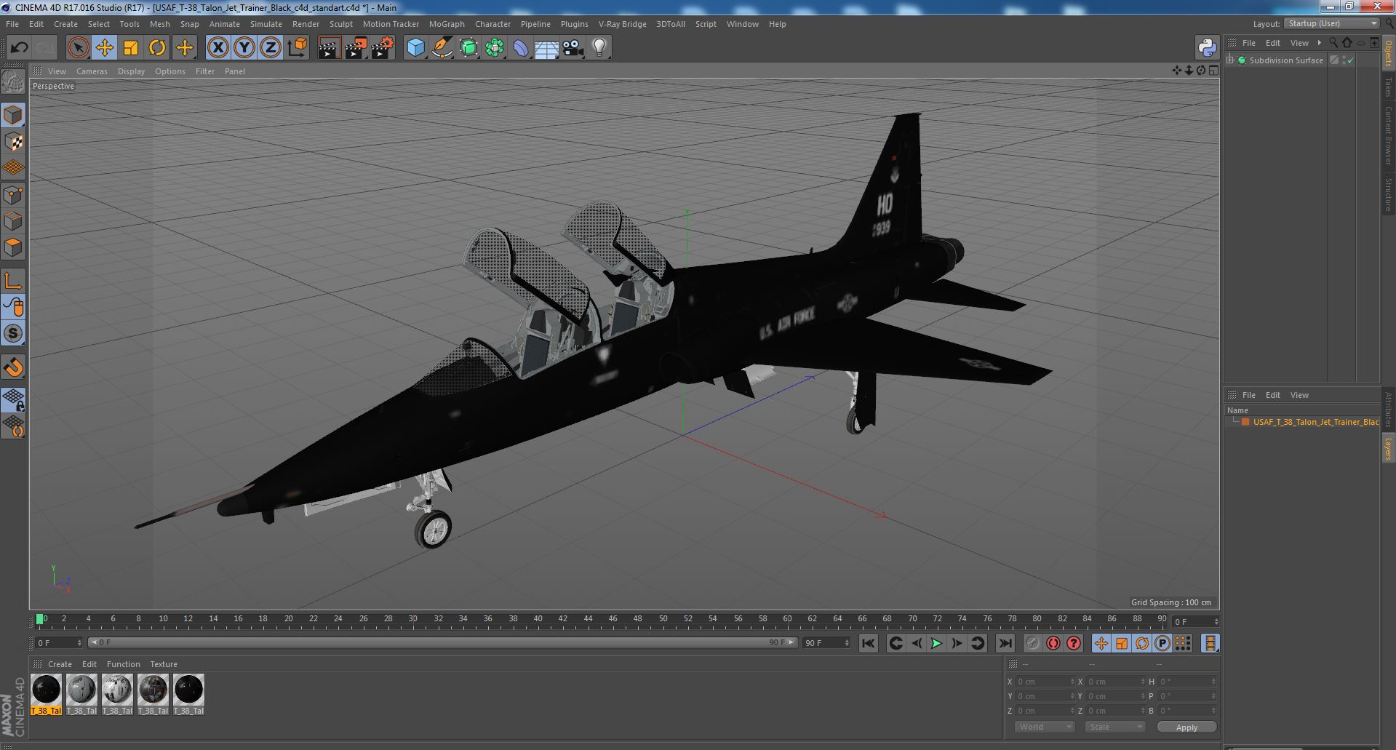
Task: Click the Object Manager search magnifier icon
Action: 1333,43
